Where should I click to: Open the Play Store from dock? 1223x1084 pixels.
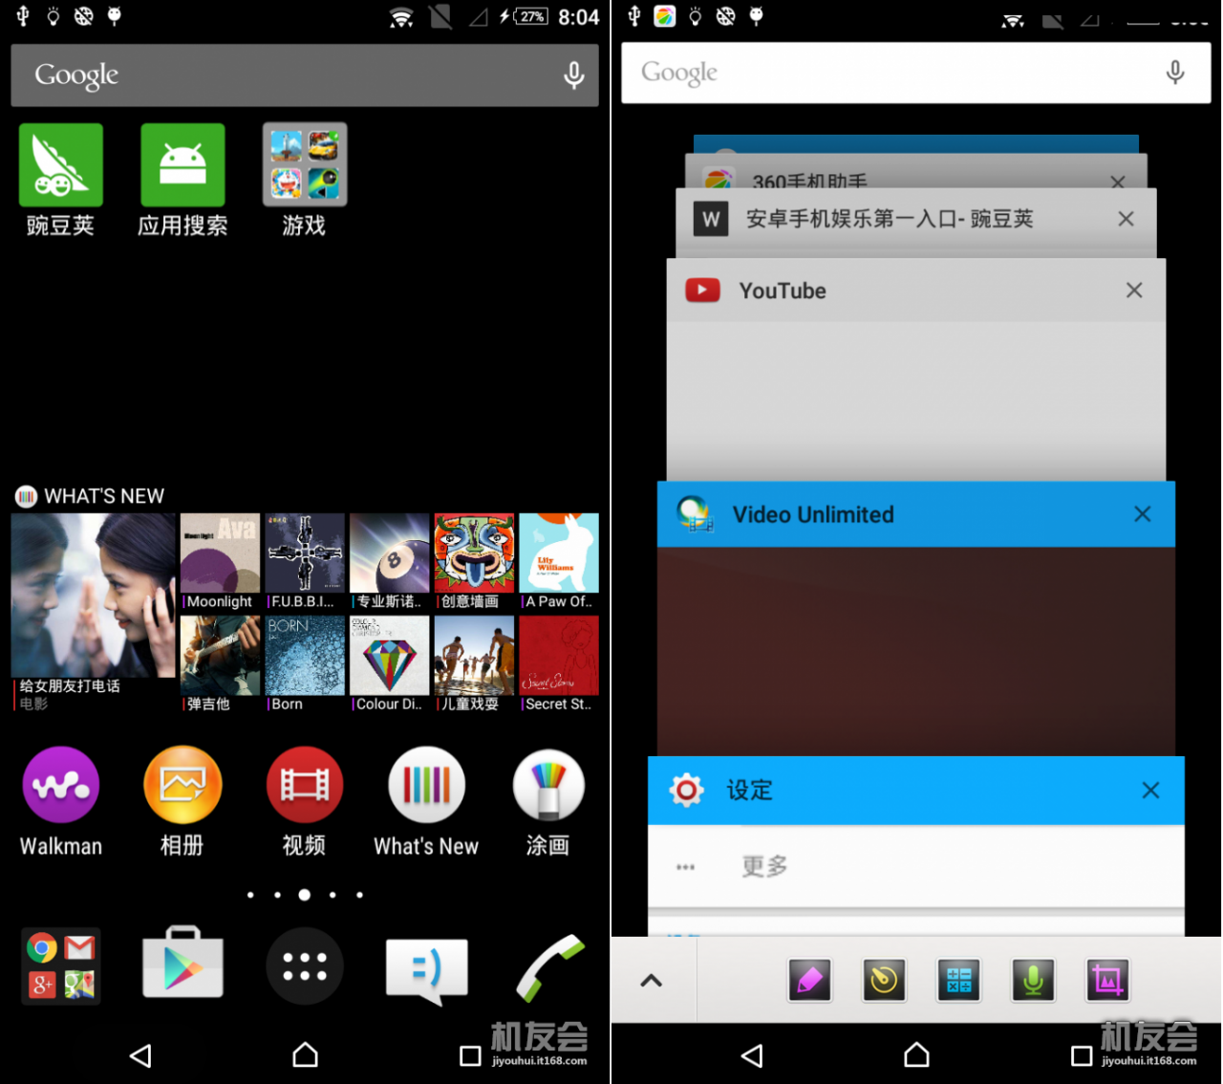coord(182,964)
